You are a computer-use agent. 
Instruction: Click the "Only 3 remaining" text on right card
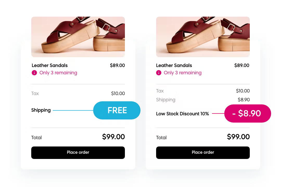(x=183, y=73)
